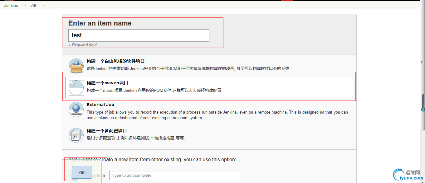Choose the 构建一个maven项目 title
The image size is (425, 183).
click(x=107, y=83)
